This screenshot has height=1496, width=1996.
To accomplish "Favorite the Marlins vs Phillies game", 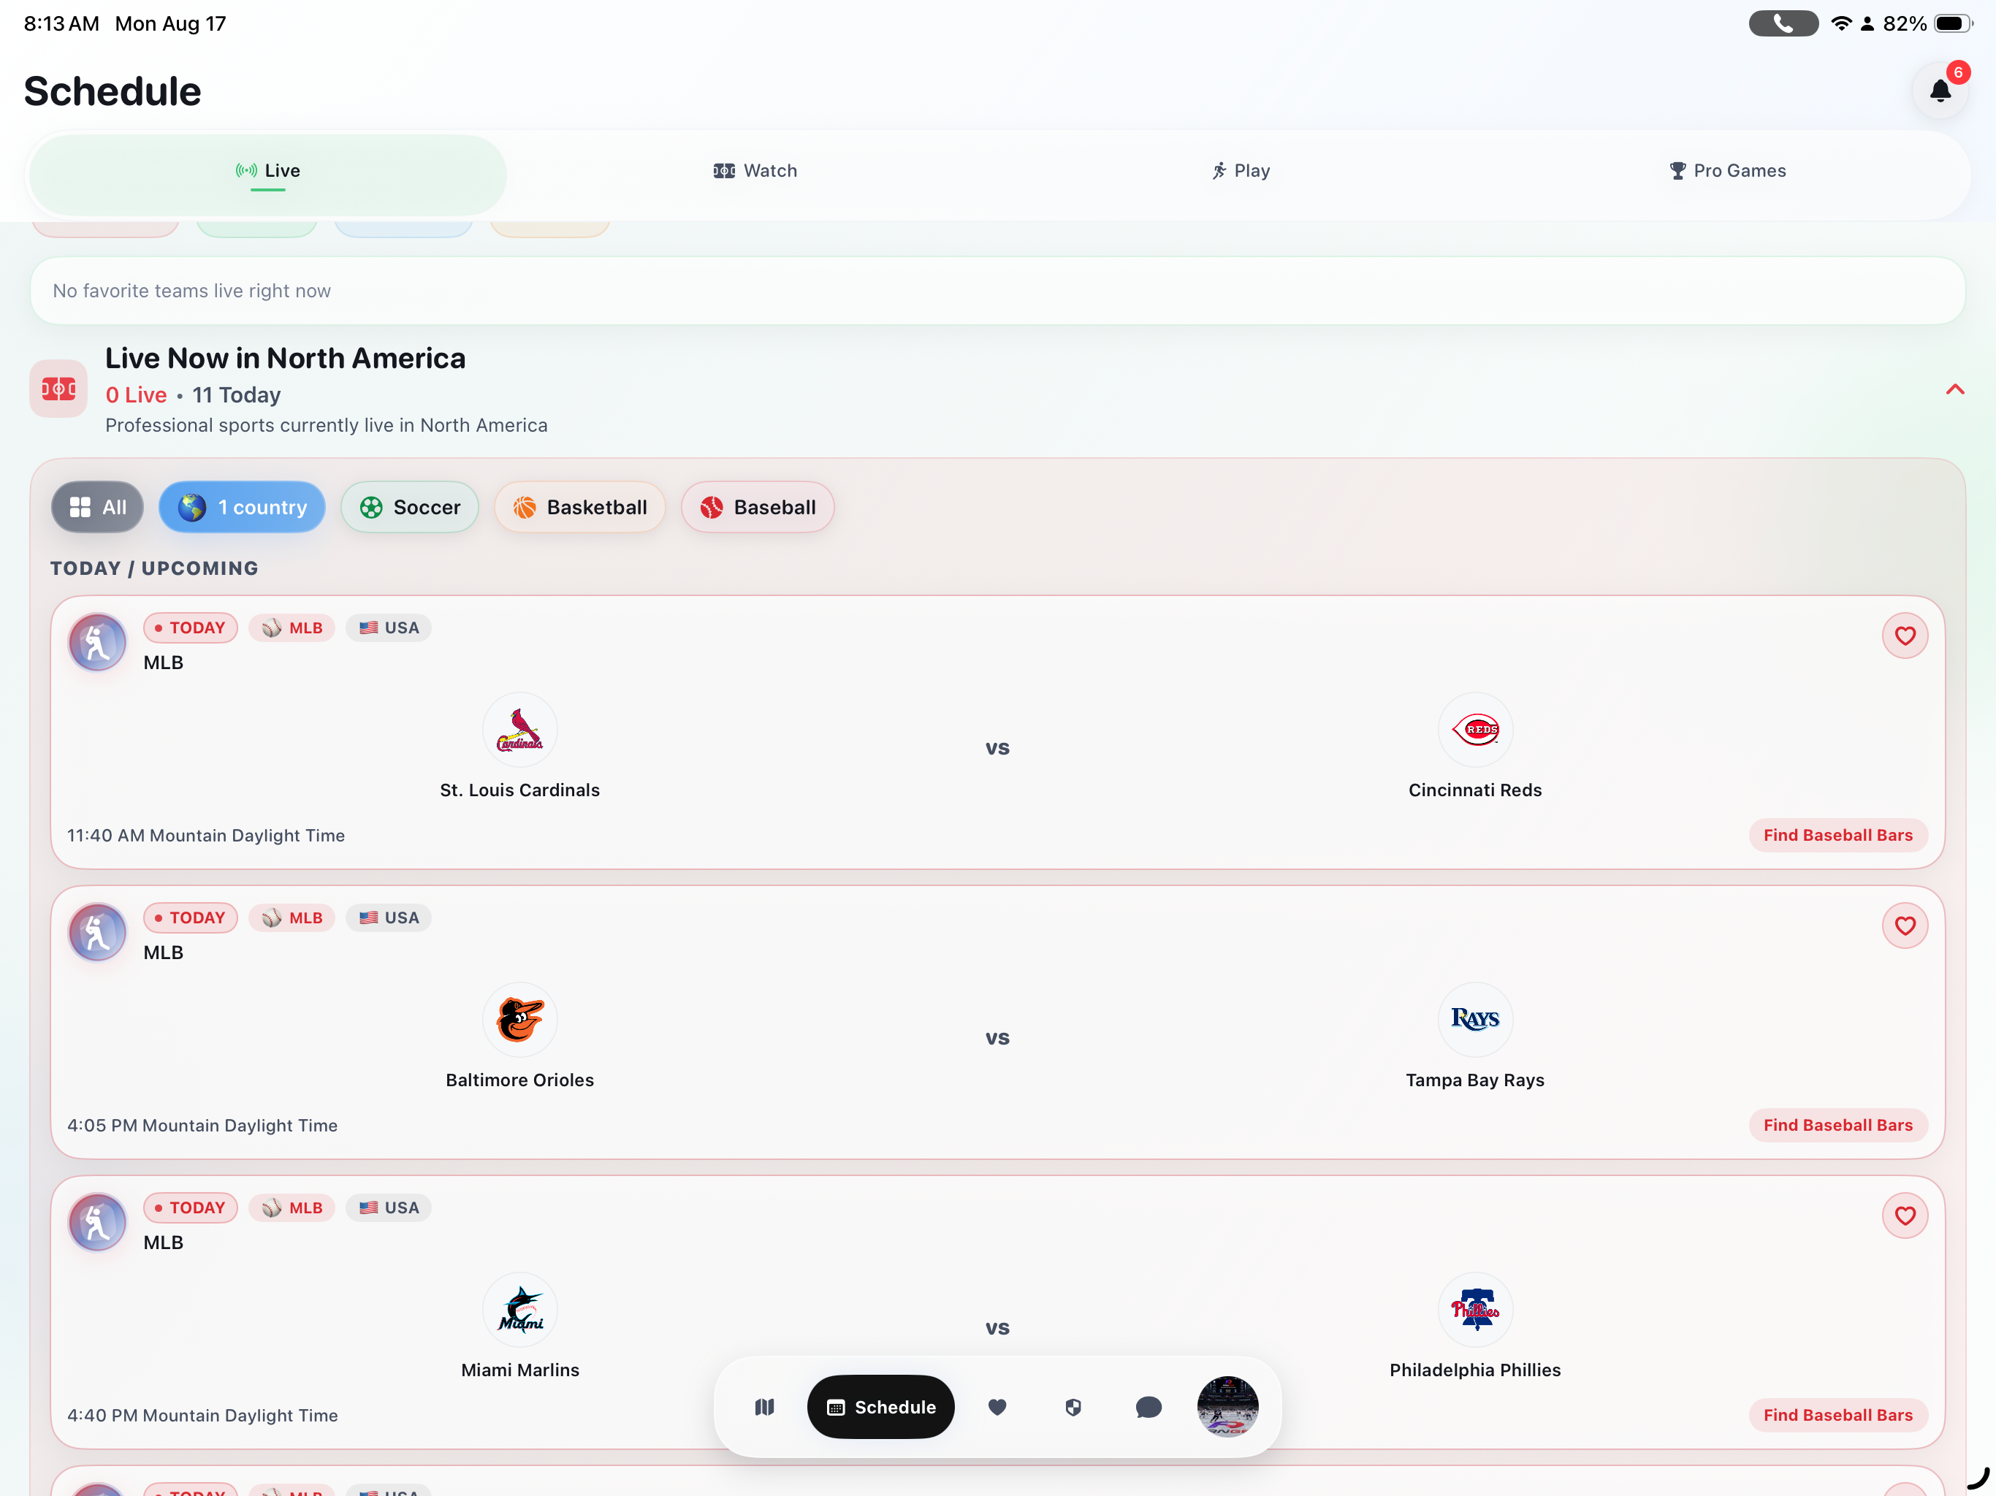I will [x=1905, y=1215].
